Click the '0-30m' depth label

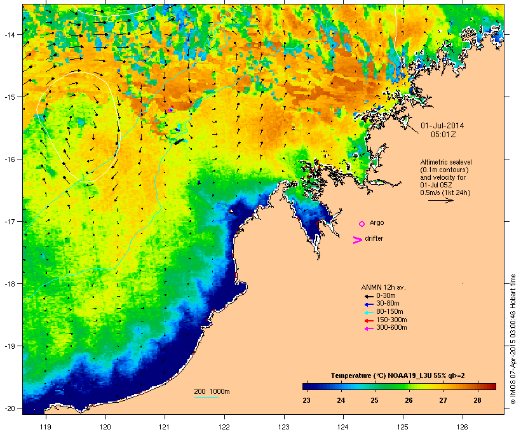386,296
